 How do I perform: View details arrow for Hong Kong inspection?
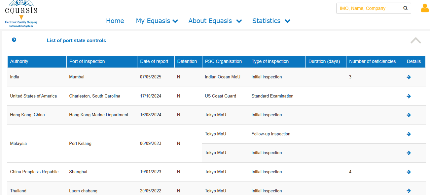tap(409, 115)
